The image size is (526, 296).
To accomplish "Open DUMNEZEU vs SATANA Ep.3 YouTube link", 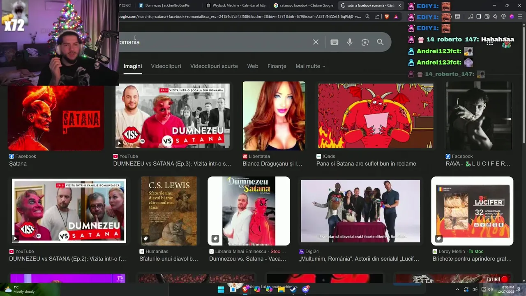I will click(x=172, y=164).
